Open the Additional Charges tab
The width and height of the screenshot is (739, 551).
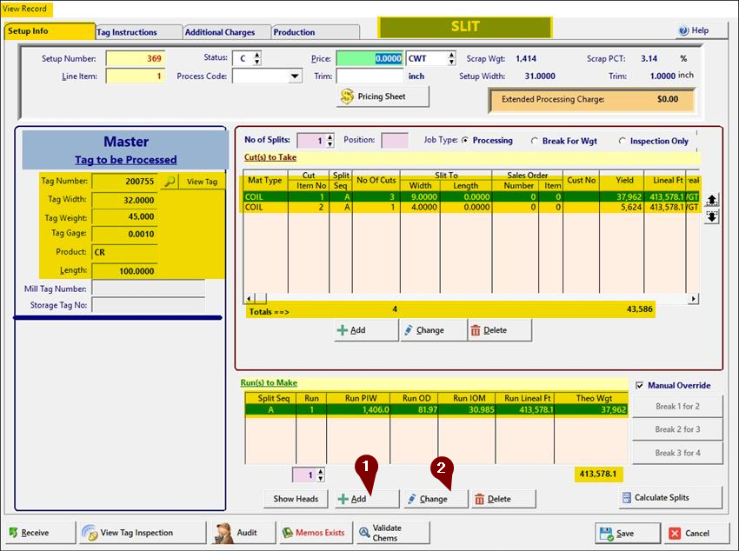pyautogui.click(x=220, y=32)
